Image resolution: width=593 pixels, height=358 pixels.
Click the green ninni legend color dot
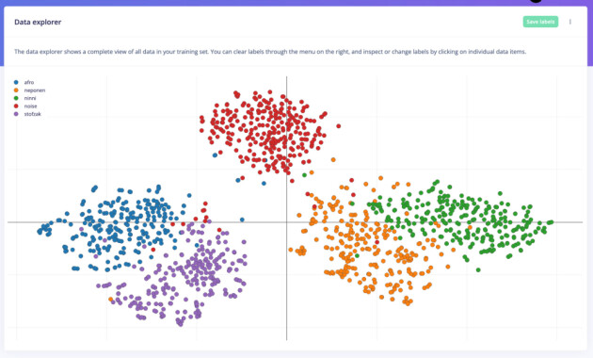click(16, 98)
